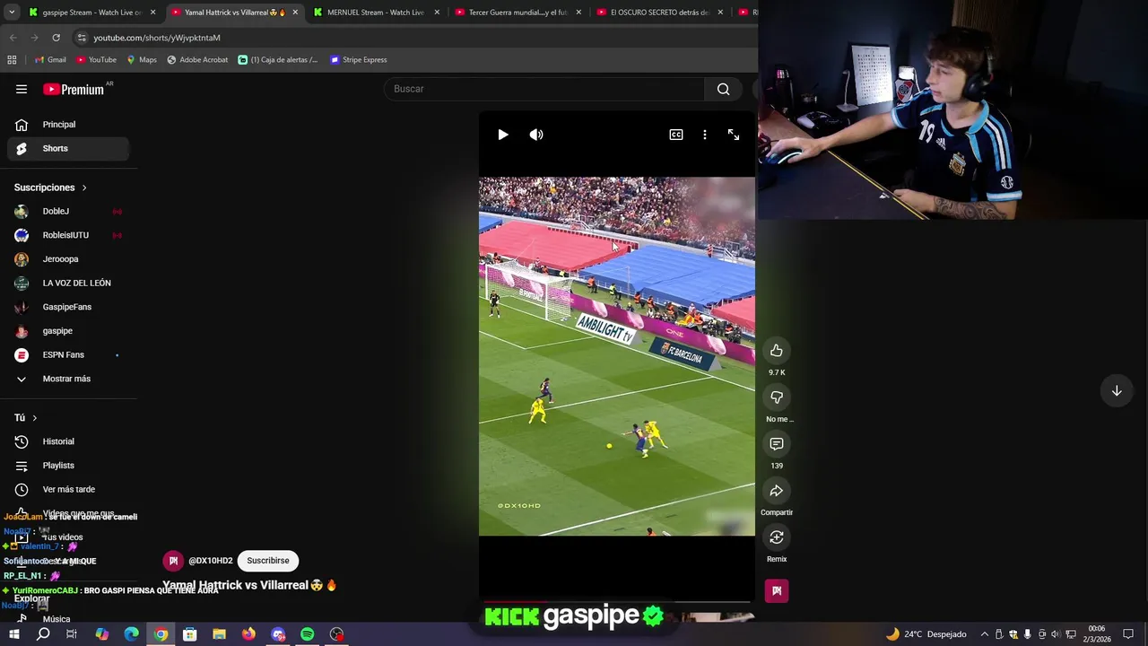Close the Yamal Hattrick vs Villarreal tab

[x=295, y=13]
